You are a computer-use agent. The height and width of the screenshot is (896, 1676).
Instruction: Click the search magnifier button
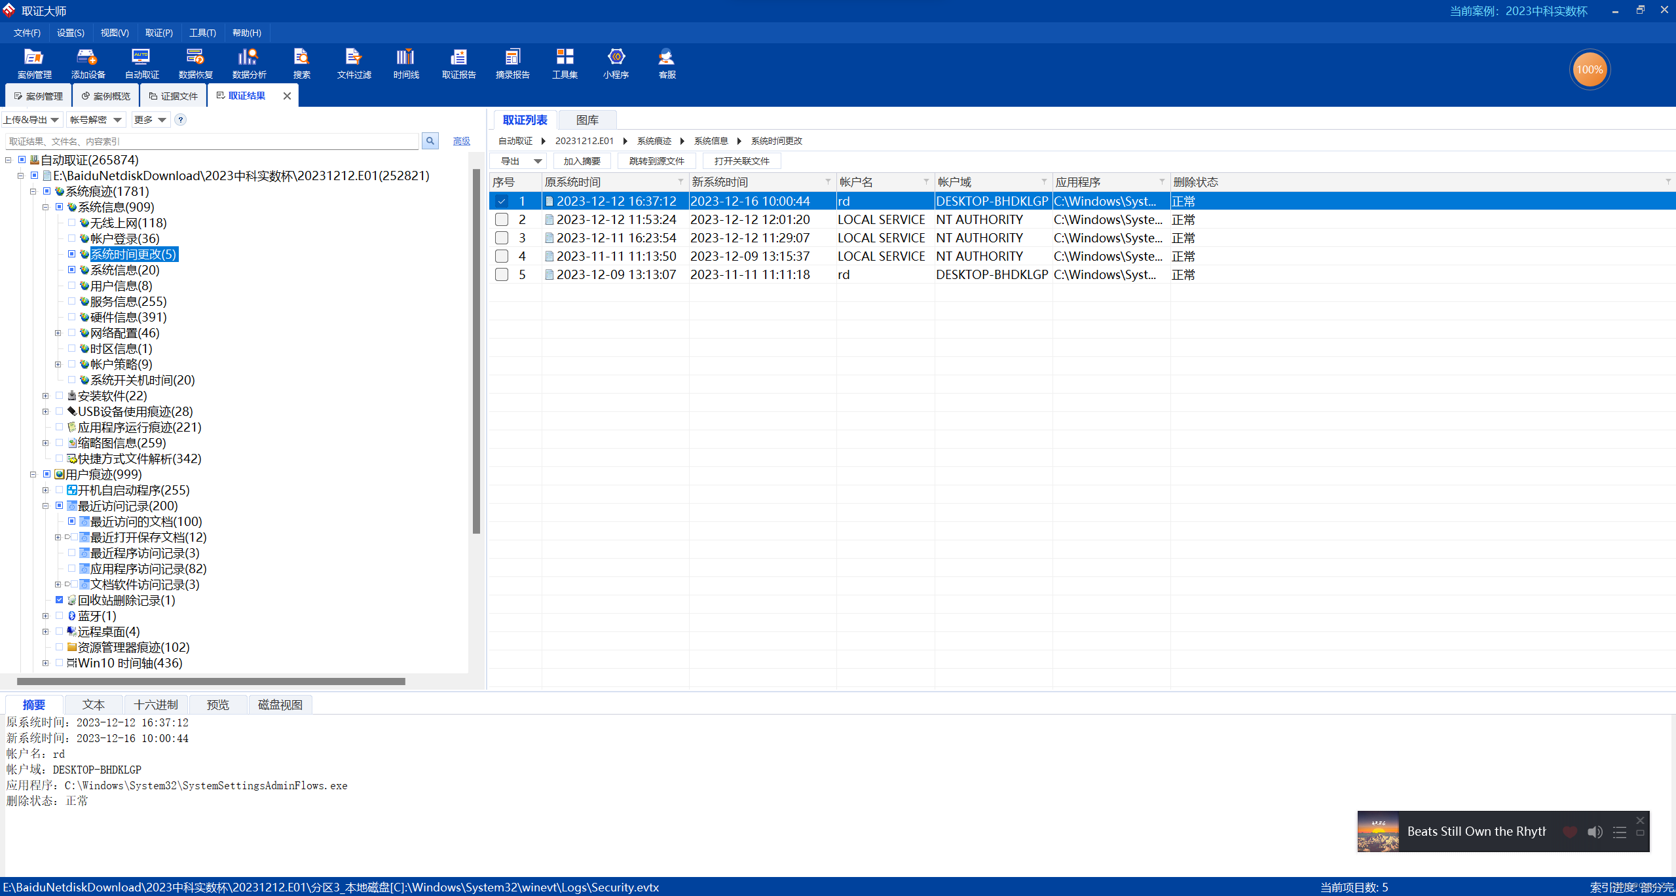(x=430, y=141)
